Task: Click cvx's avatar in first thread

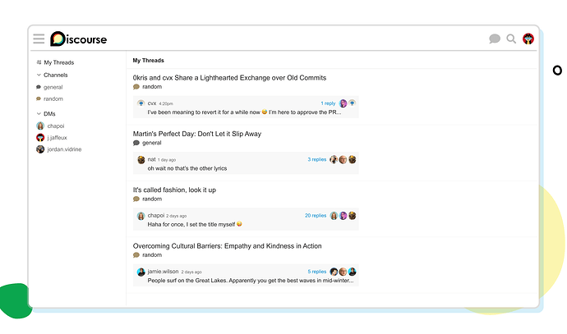Action: click(141, 103)
